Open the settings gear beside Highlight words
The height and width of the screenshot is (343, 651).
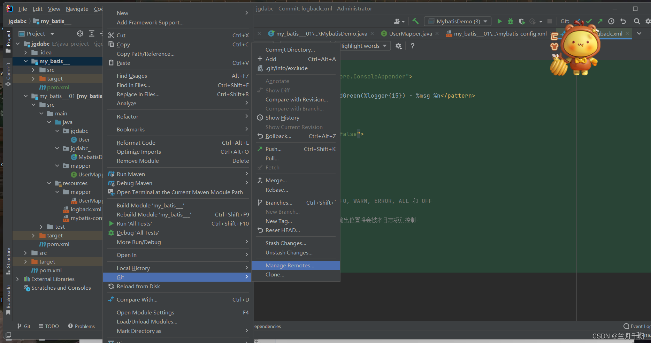pos(399,46)
